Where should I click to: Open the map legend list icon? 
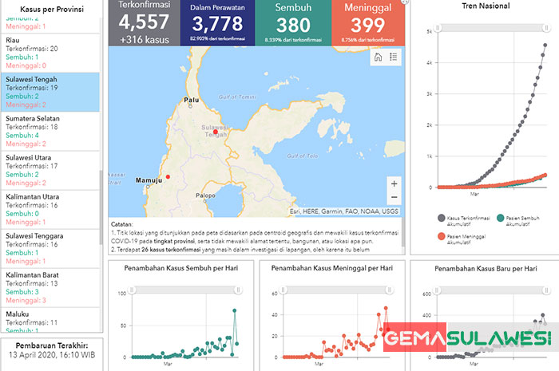pyautogui.click(x=393, y=57)
